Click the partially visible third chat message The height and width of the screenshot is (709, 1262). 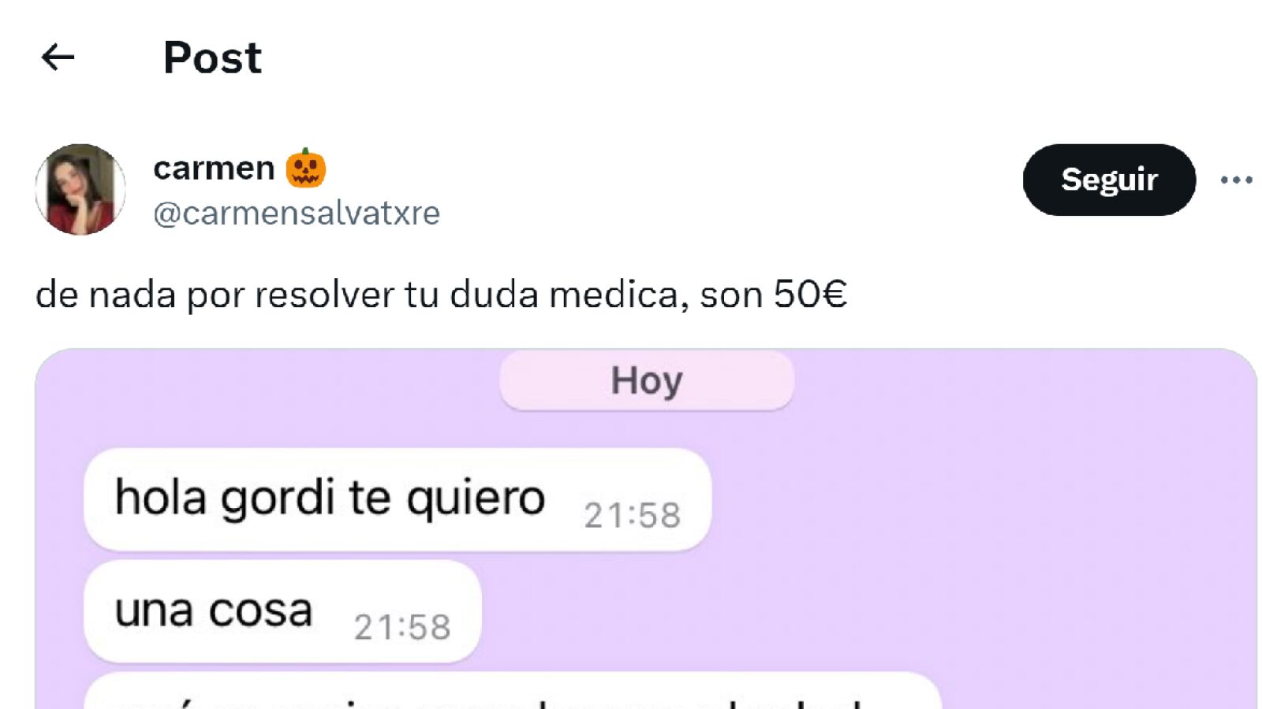(x=513, y=691)
